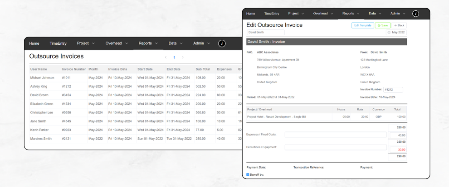Toggle the Signoff by checkbox
The image size is (449, 187).
click(248, 174)
